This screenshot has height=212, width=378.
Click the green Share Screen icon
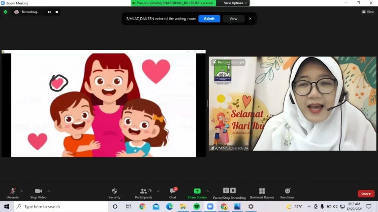(x=197, y=191)
